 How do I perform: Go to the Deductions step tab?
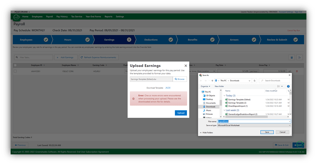tap(151, 40)
